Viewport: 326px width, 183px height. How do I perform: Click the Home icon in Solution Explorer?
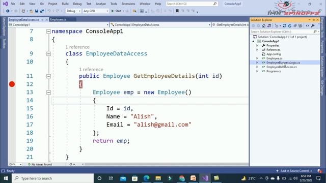pos(264,26)
